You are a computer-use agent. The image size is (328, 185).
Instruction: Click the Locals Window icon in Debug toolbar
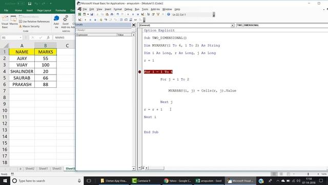(121, 20)
